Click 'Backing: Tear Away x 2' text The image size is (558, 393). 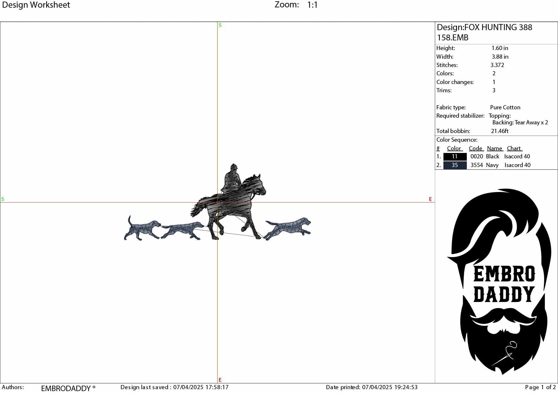[520, 122]
